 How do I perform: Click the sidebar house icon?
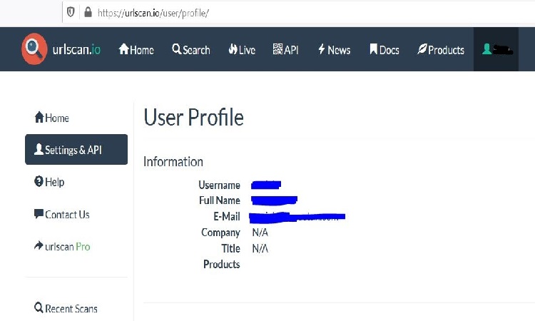[39, 118]
